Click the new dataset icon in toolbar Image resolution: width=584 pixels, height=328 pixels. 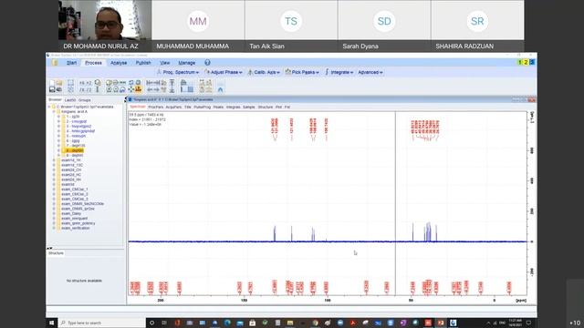[53, 83]
